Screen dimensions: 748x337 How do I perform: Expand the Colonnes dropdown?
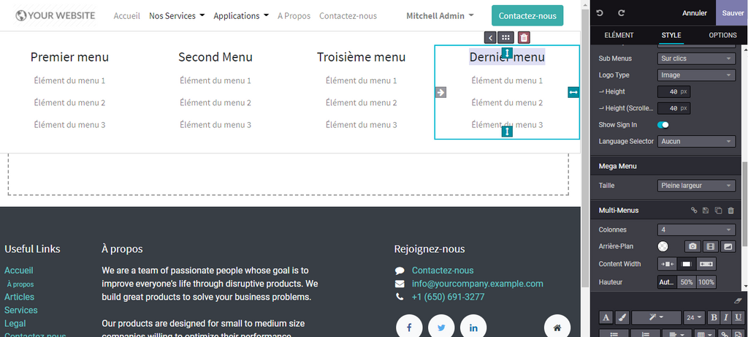696,230
